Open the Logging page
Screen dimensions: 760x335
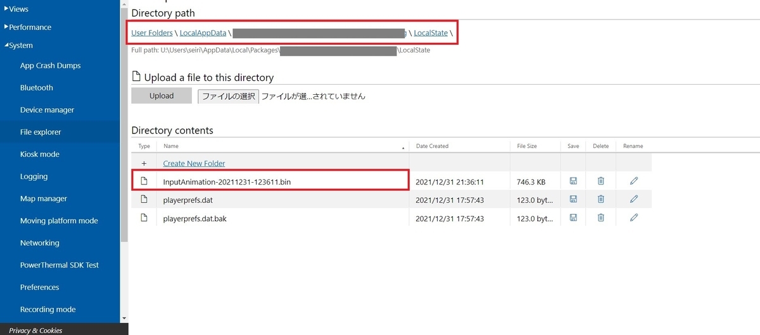(x=34, y=176)
